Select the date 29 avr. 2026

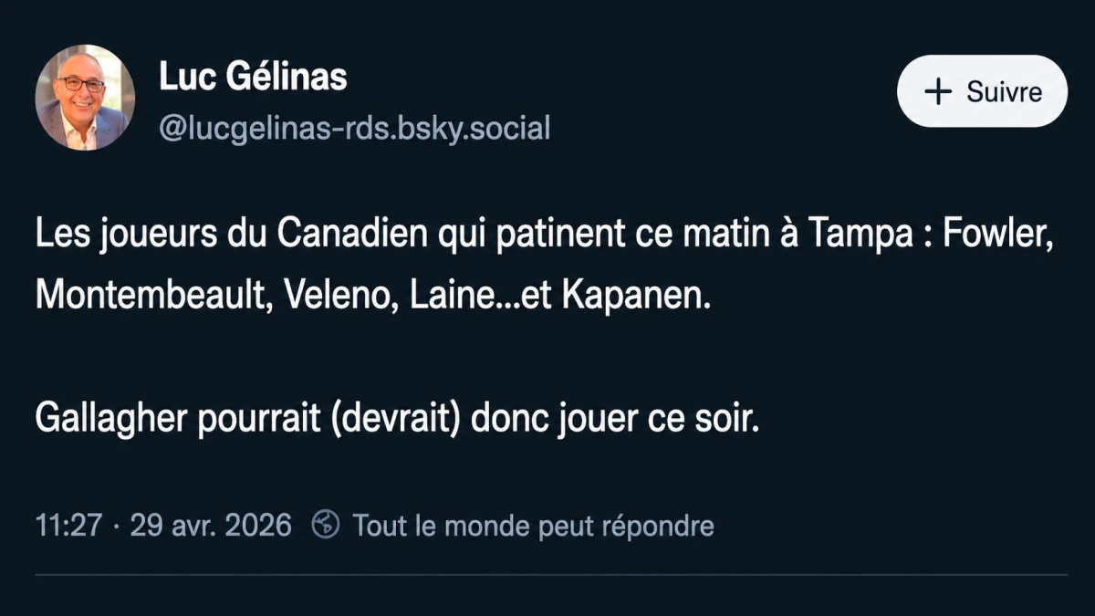tap(211, 526)
